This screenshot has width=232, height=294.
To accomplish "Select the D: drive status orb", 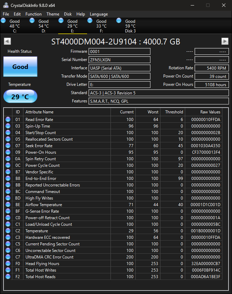I will [x=32, y=20].
